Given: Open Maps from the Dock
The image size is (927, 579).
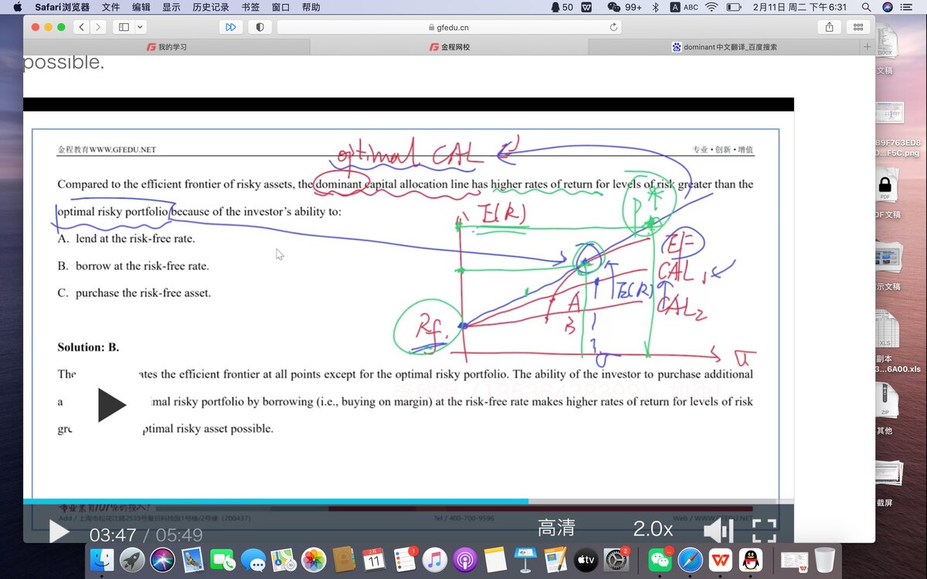Looking at the screenshot, I should coord(283,559).
